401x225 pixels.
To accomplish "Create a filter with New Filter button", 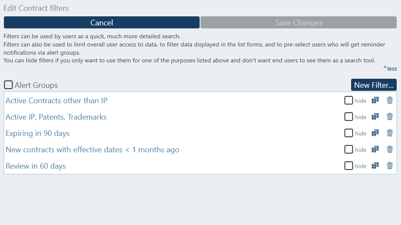I will coord(373,85).
